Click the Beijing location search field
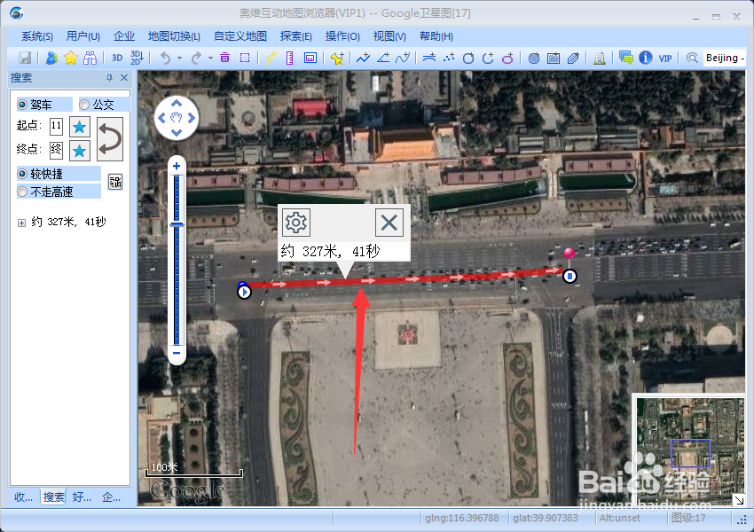Screen dimensions: 754x532 point(725,59)
